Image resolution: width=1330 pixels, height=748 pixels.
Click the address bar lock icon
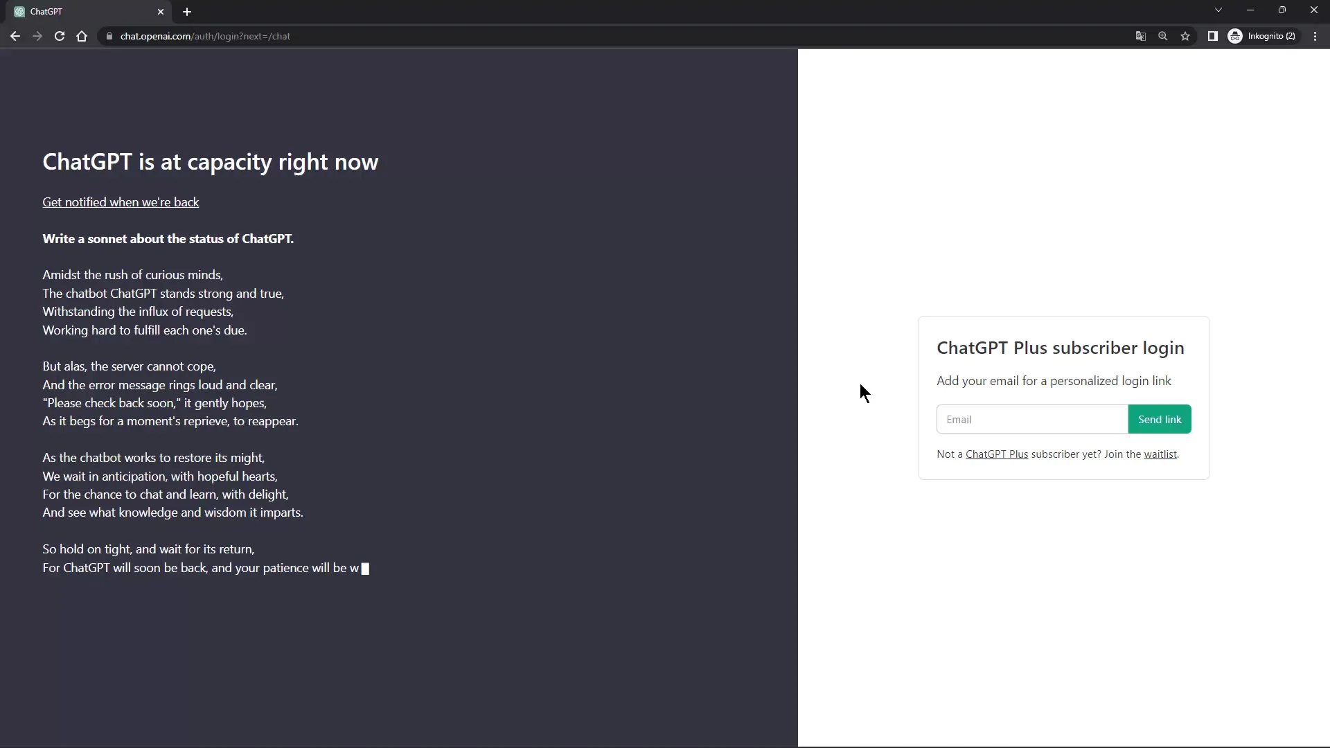click(108, 35)
